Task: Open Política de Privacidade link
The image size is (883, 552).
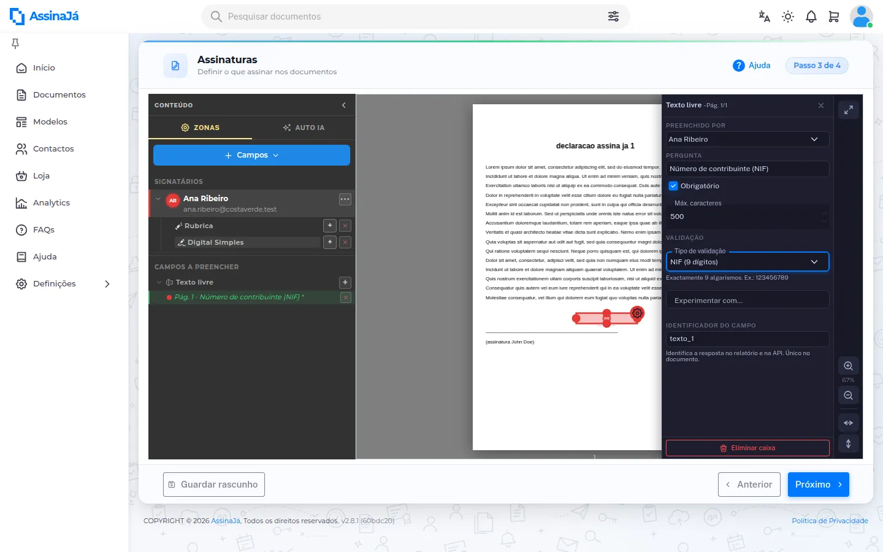Action: (830, 521)
